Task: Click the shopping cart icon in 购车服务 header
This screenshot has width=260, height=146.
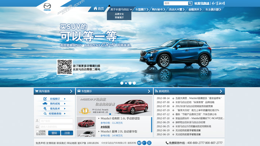Action: coord(36,91)
